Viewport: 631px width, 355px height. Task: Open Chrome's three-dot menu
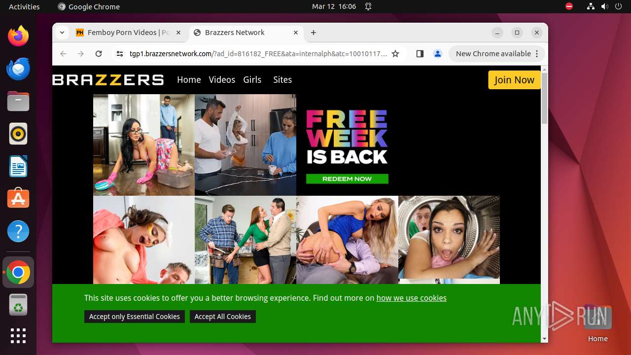[x=537, y=54]
